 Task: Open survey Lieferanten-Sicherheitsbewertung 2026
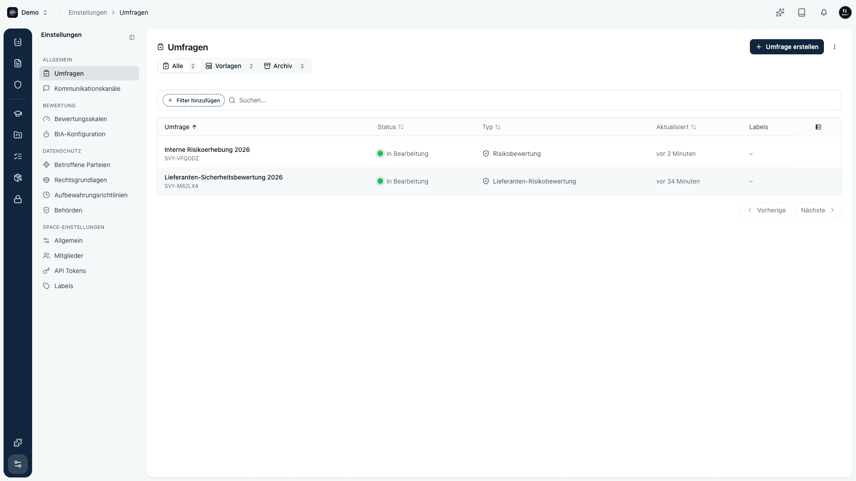(x=223, y=177)
